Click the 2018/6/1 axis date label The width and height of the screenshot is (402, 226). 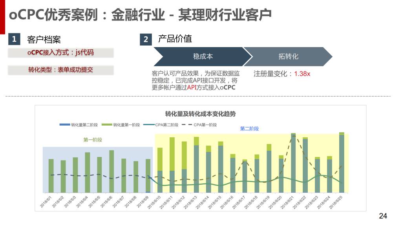46,201
